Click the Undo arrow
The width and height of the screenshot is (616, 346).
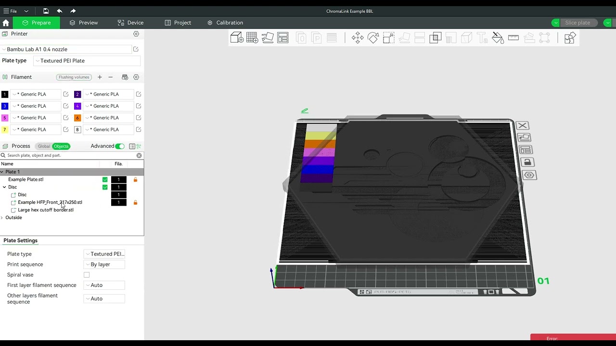tap(59, 11)
